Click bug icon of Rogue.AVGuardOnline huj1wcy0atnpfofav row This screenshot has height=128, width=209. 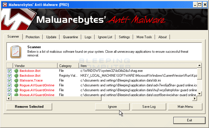[x=16, y=90]
